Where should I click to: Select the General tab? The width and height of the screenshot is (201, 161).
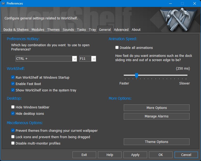tap(105, 30)
